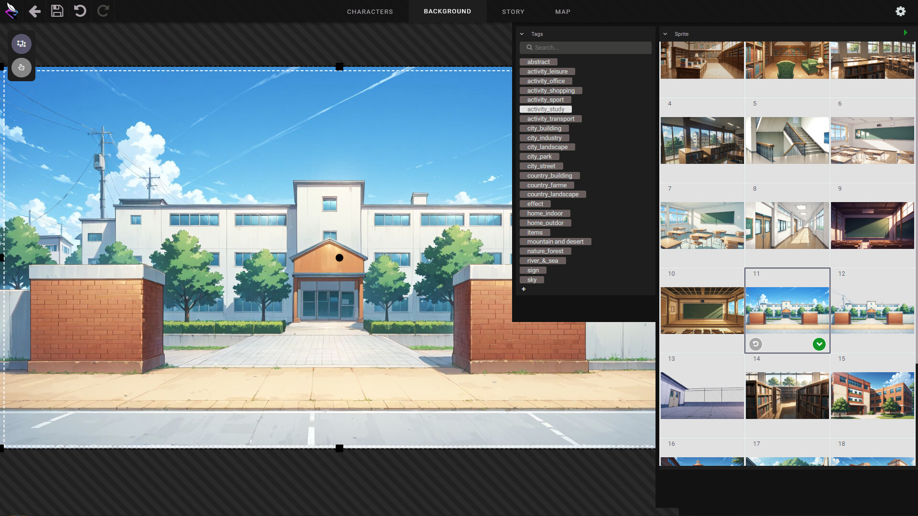This screenshot has width=918, height=516.
Task: Enable the city_building tag filter
Action: click(x=543, y=128)
